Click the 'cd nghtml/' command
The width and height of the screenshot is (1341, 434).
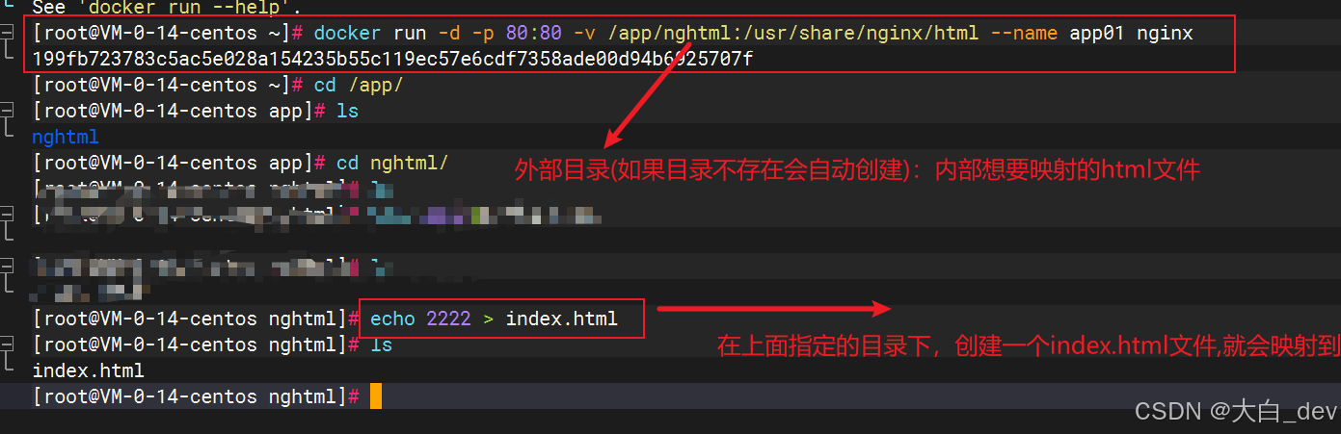[392, 164]
